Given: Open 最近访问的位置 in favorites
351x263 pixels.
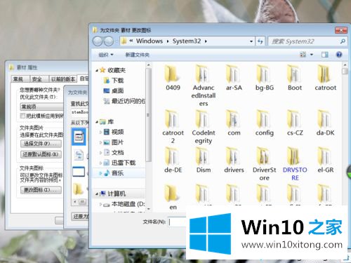Looking at the screenshot, I should (124, 101).
